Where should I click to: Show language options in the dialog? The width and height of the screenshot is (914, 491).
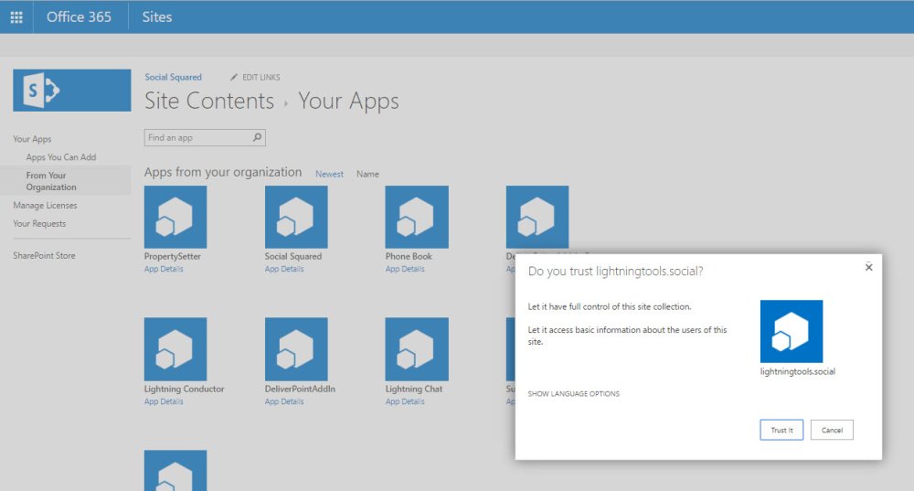(574, 393)
